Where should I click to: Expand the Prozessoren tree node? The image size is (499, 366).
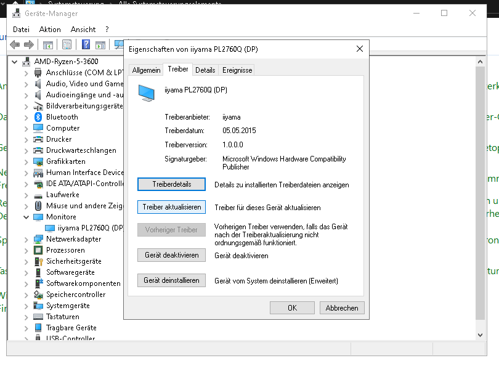tap(26, 251)
